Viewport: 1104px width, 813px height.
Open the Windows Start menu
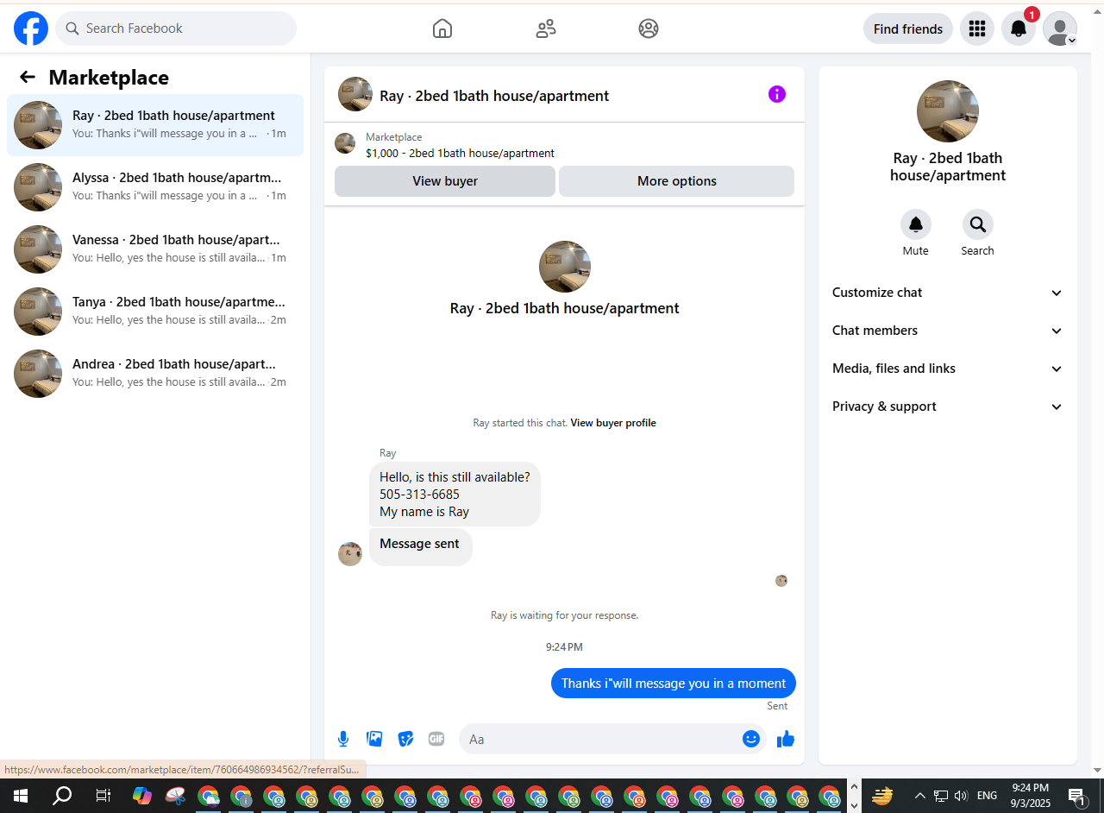pyautogui.click(x=21, y=796)
